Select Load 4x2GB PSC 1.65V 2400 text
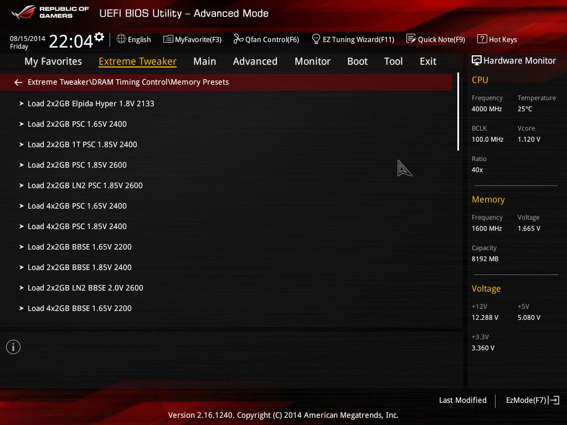 (x=77, y=206)
